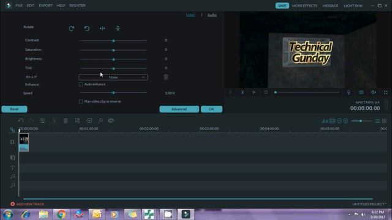Image resolution: width=392 pixels, height=220 pixels.
Task: Click zoom-to-fit timeline icon
Action: [332, 121]
